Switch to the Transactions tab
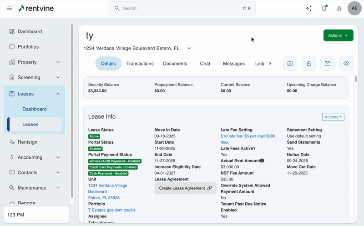 (x=140, y=64)
